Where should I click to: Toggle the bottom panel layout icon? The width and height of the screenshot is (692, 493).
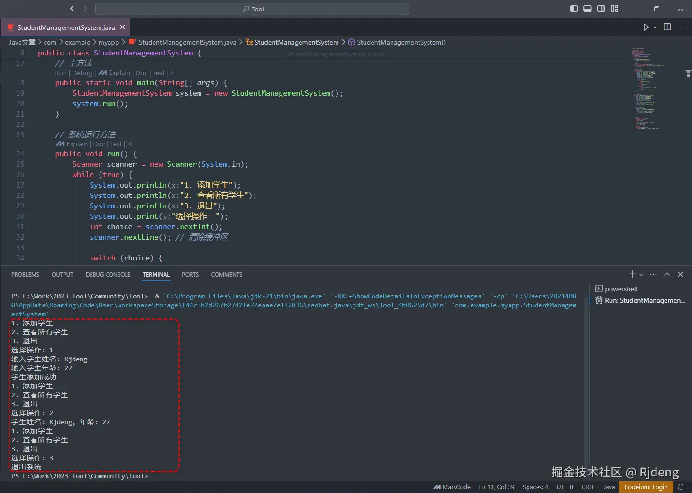[x=587, y=9]
